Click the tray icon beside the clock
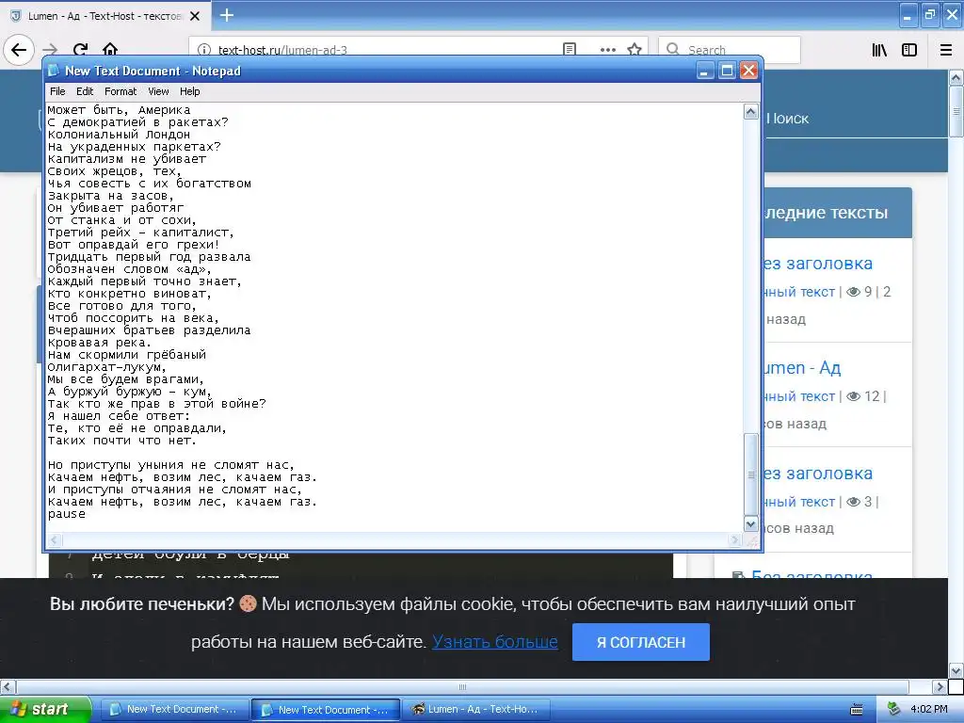 coord(894,709)
